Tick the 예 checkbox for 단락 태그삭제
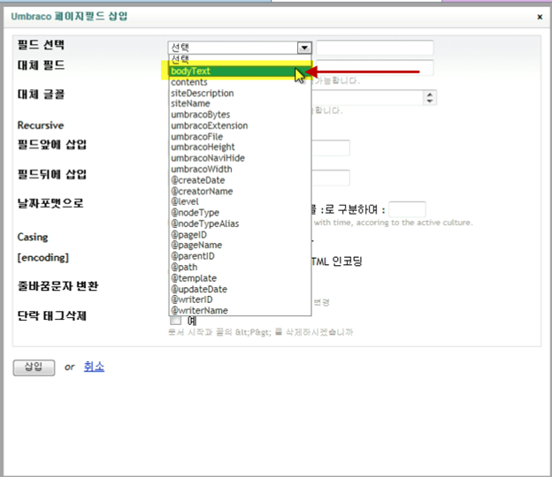The image size is (552, 477). point(176,321)
